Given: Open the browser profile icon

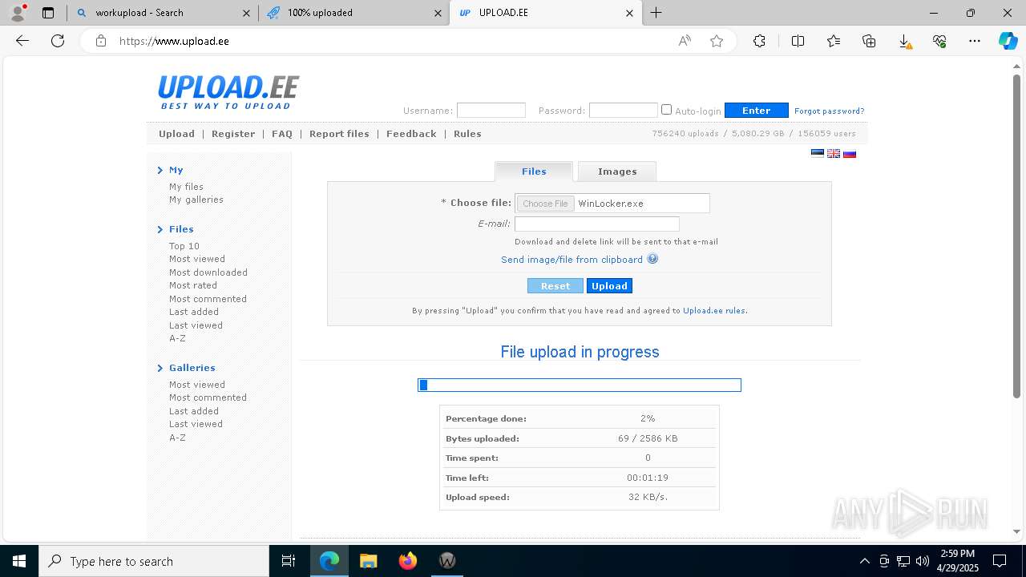Looking at the screenshot, I should 18,12.
